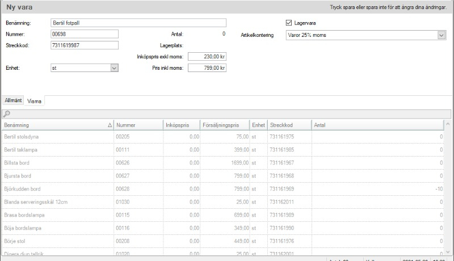Click the -10 quantity for Björkudden bord
The height and width of the screenshot is (261, 454).
tap(439, 189)
